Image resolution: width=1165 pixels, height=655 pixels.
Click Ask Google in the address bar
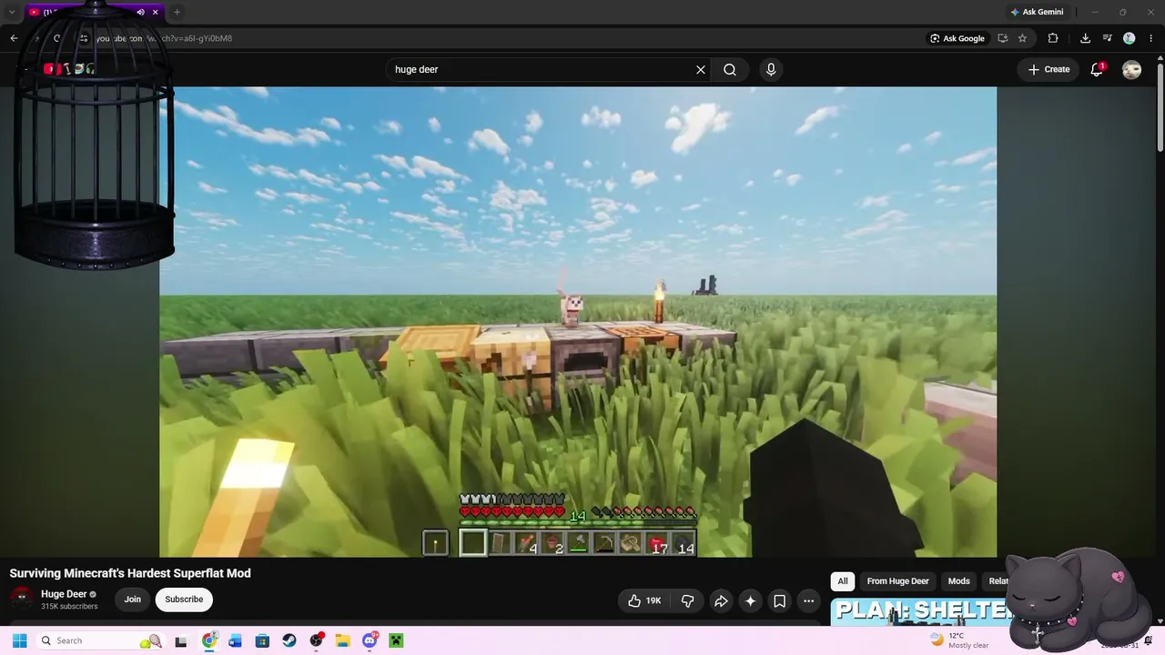click(957, 38)
